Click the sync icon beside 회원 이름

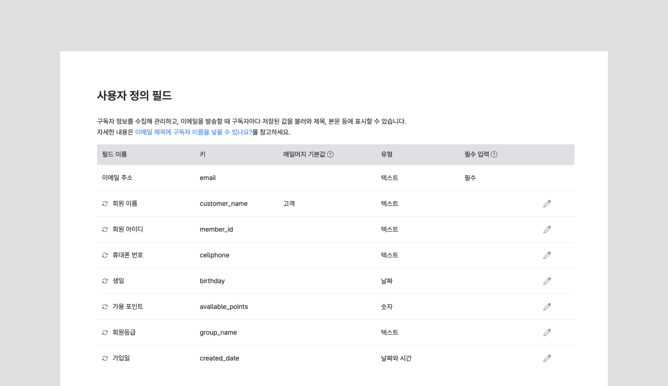point(105,204)
